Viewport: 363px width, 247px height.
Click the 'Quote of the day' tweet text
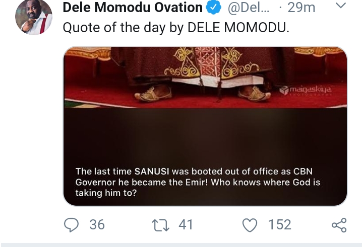[x=176, y=28]
